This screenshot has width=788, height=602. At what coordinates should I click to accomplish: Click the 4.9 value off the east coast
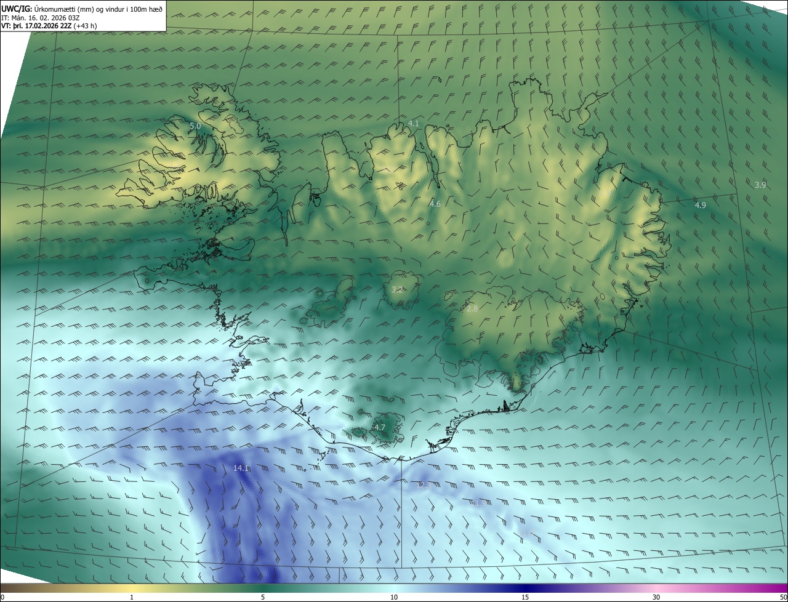click(701, 205)
